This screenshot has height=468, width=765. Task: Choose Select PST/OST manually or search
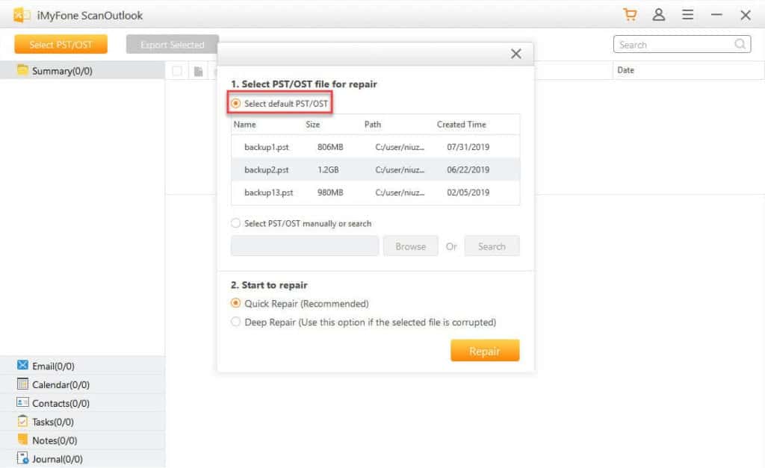(236, 223)
